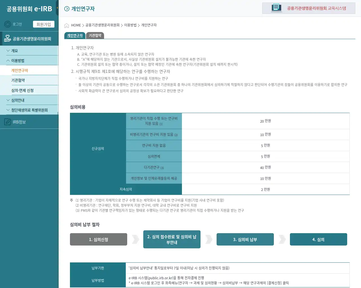Image resolution: width=361 pixels, height=288 pixels.
Task: Click the 2 만원 fee cell
Action: [266, 189]
